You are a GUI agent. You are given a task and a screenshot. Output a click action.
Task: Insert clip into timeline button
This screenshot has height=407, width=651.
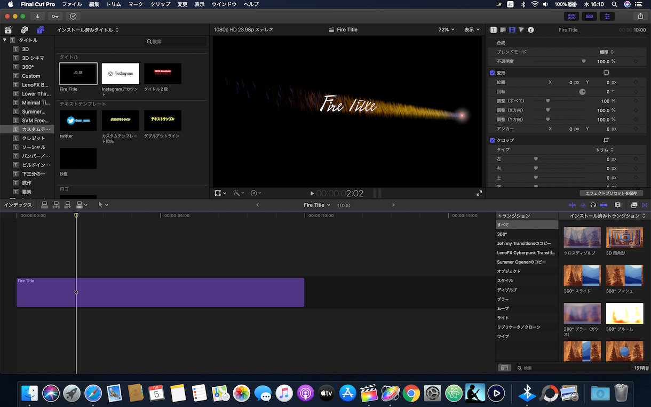[56, 205]
